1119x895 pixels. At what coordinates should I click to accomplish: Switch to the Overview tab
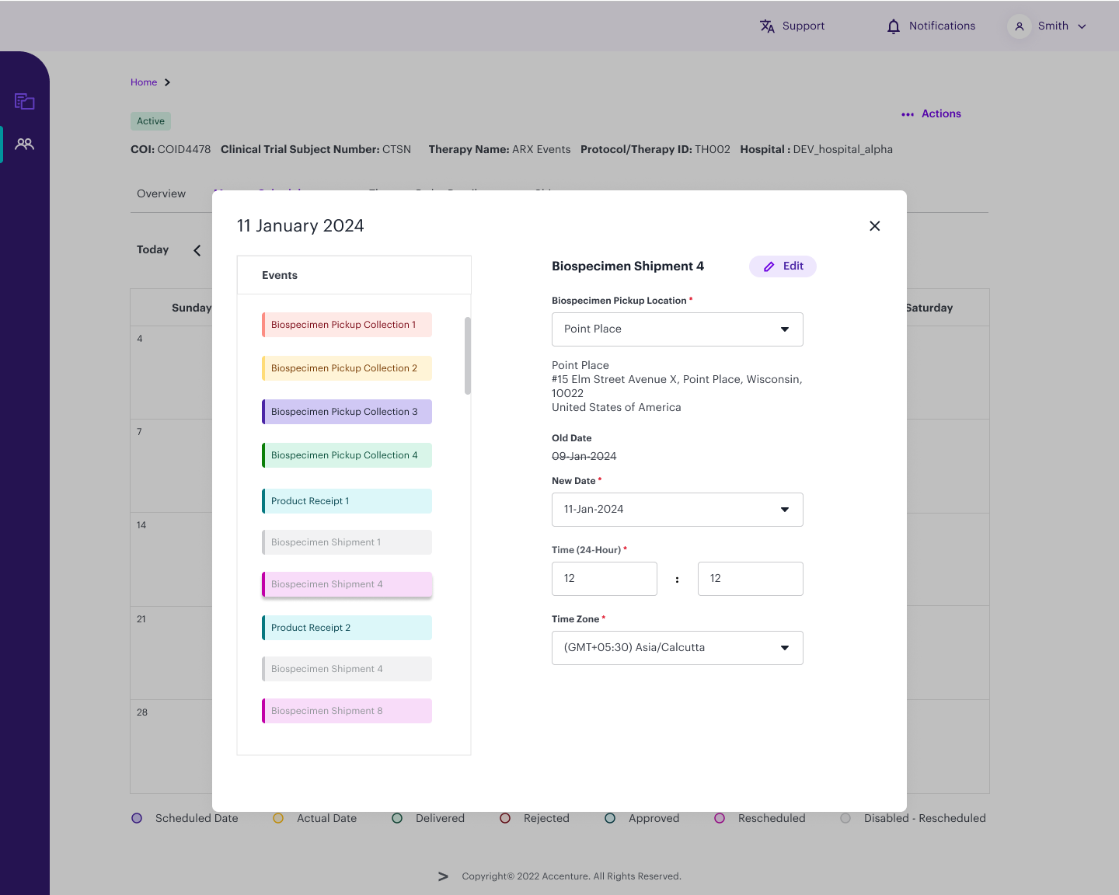(x=161, y=193)
